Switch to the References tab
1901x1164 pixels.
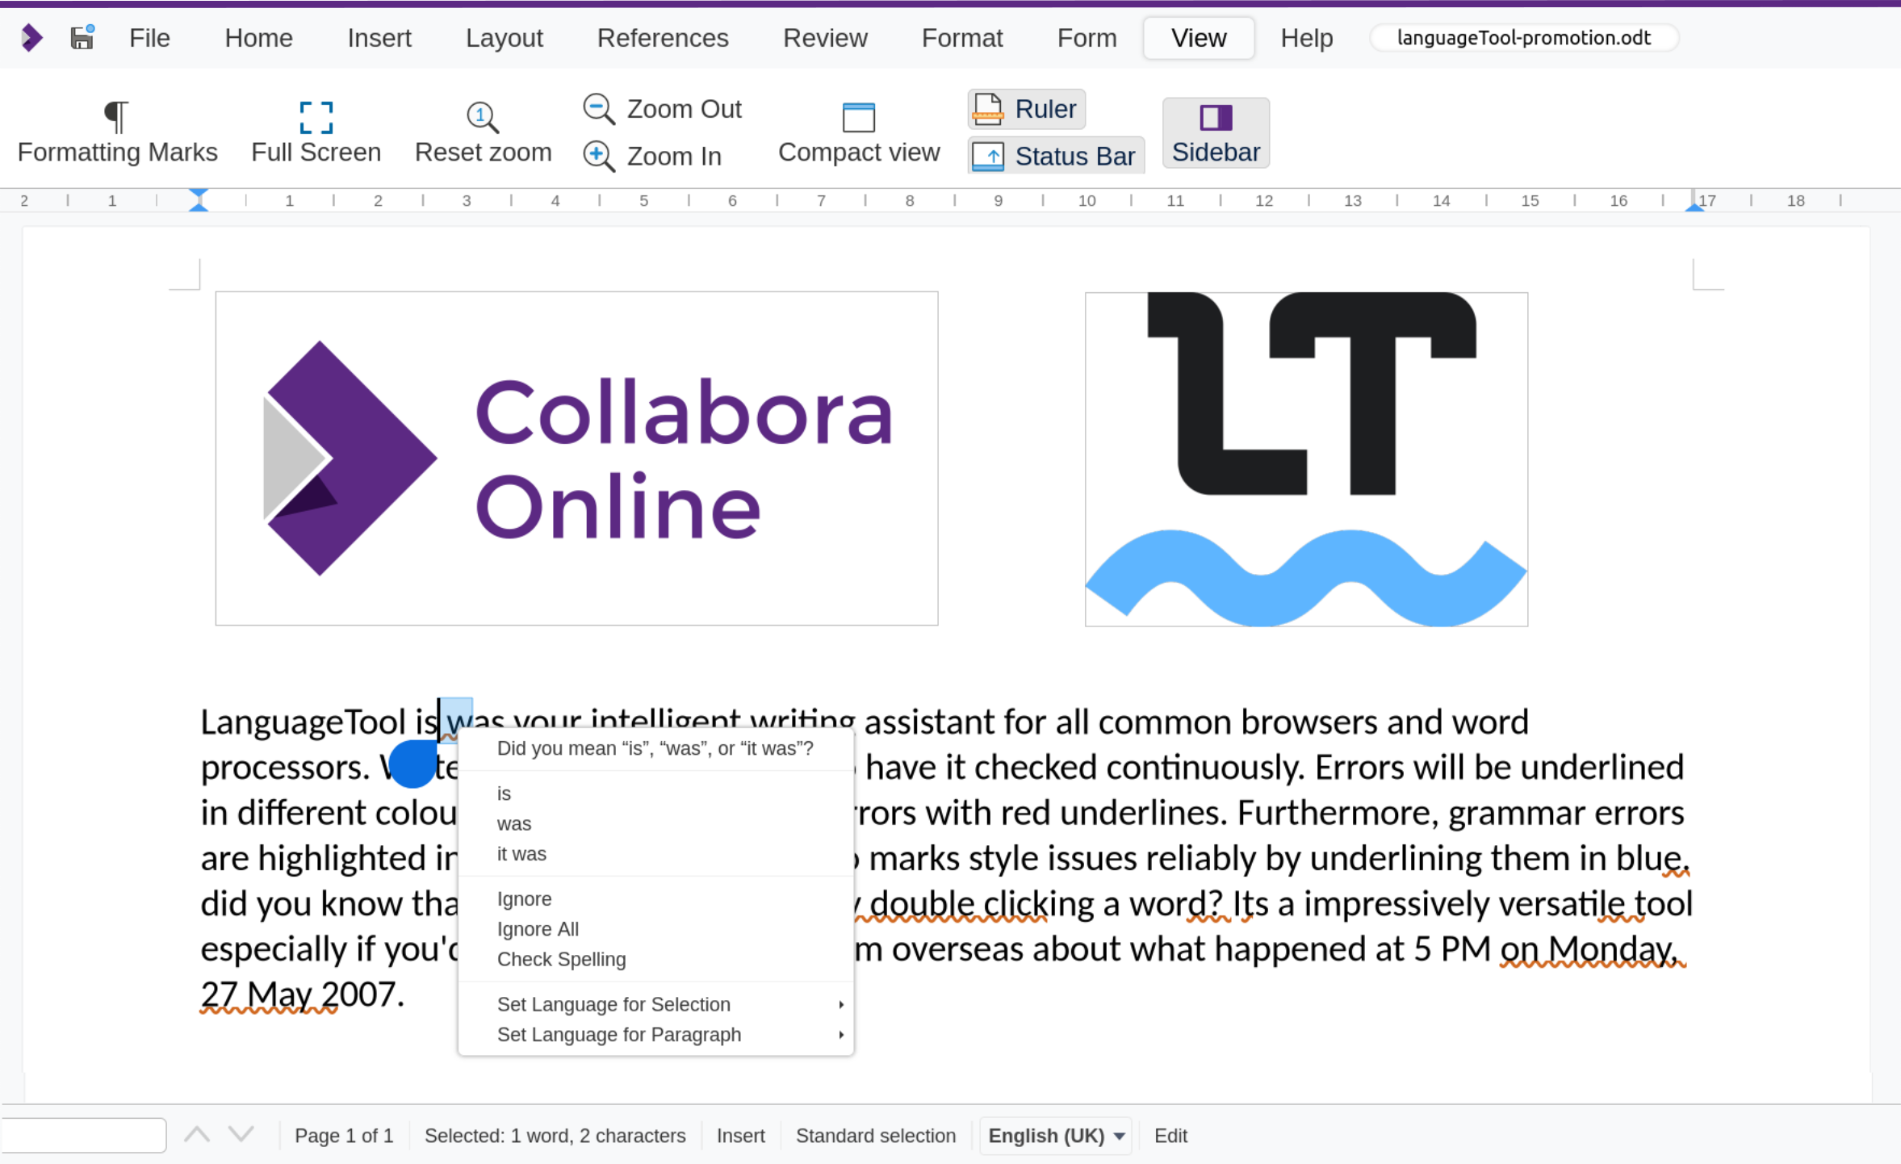663,38
